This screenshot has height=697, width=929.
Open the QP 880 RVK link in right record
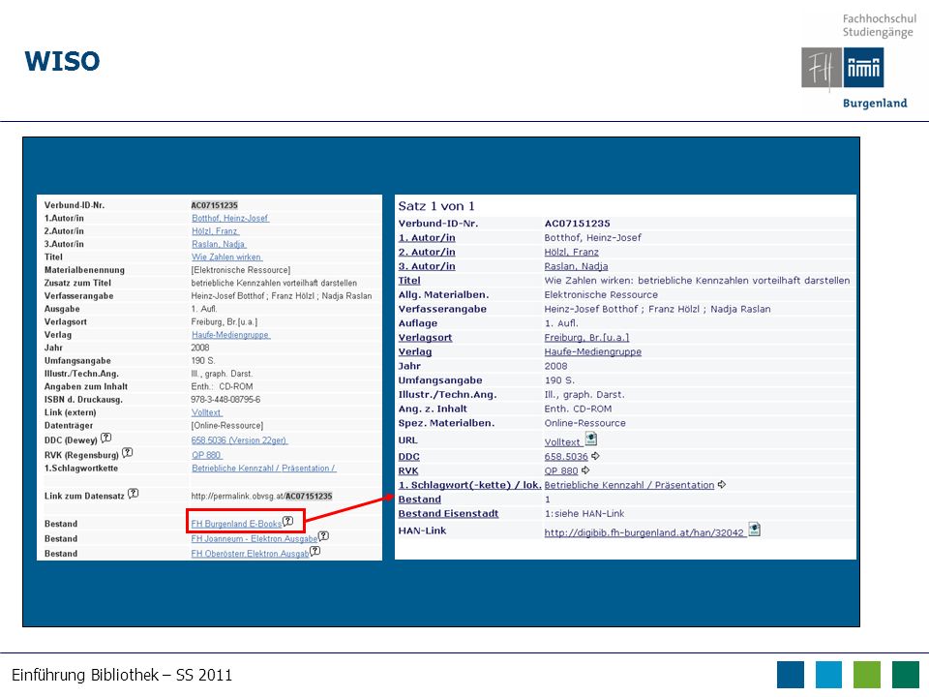point(561,470)
